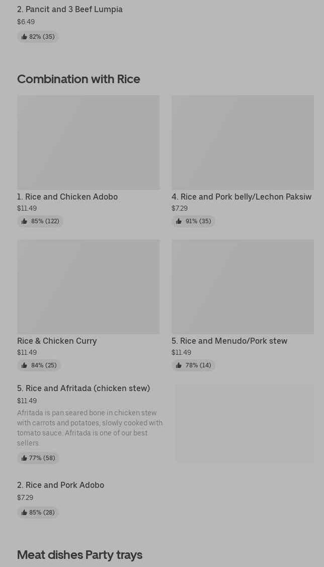
Task: Click the Meat dishes Party trays heading
Action: pos(79,554)
